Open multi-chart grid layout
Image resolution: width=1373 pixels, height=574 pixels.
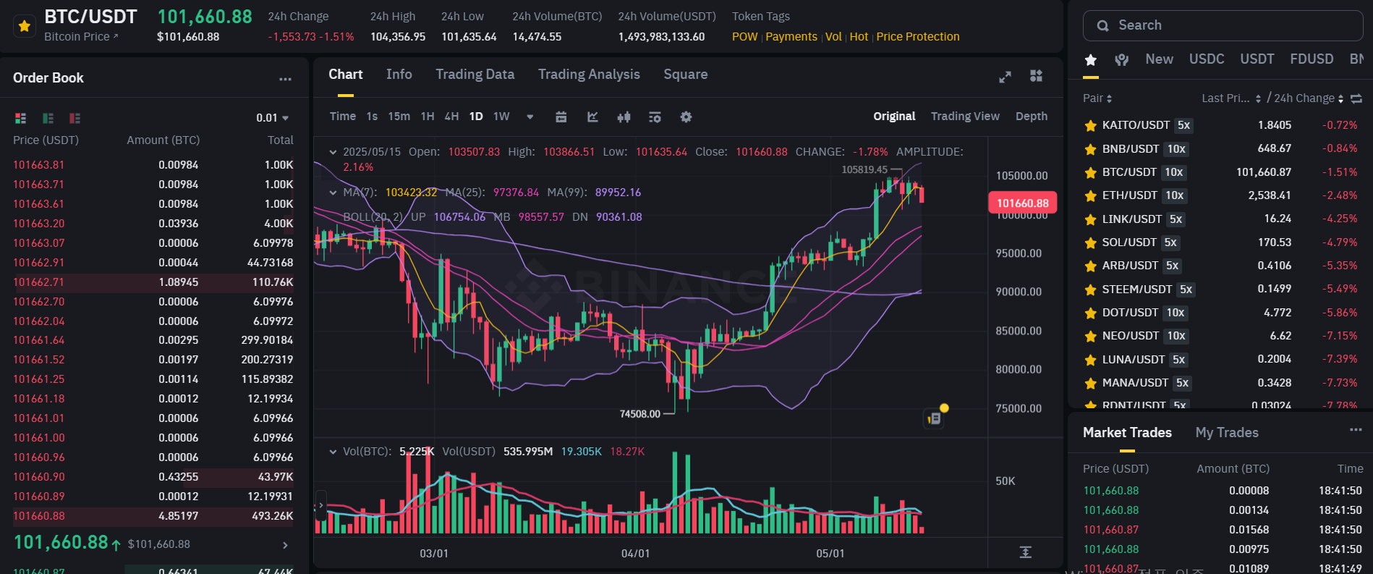click(x=1036, y=76)
